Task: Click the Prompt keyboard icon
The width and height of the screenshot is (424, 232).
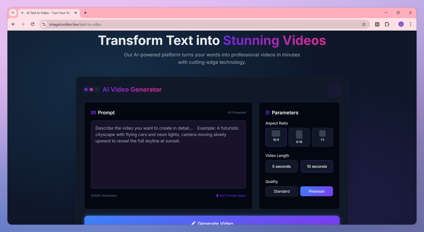Action: point(93,113)
